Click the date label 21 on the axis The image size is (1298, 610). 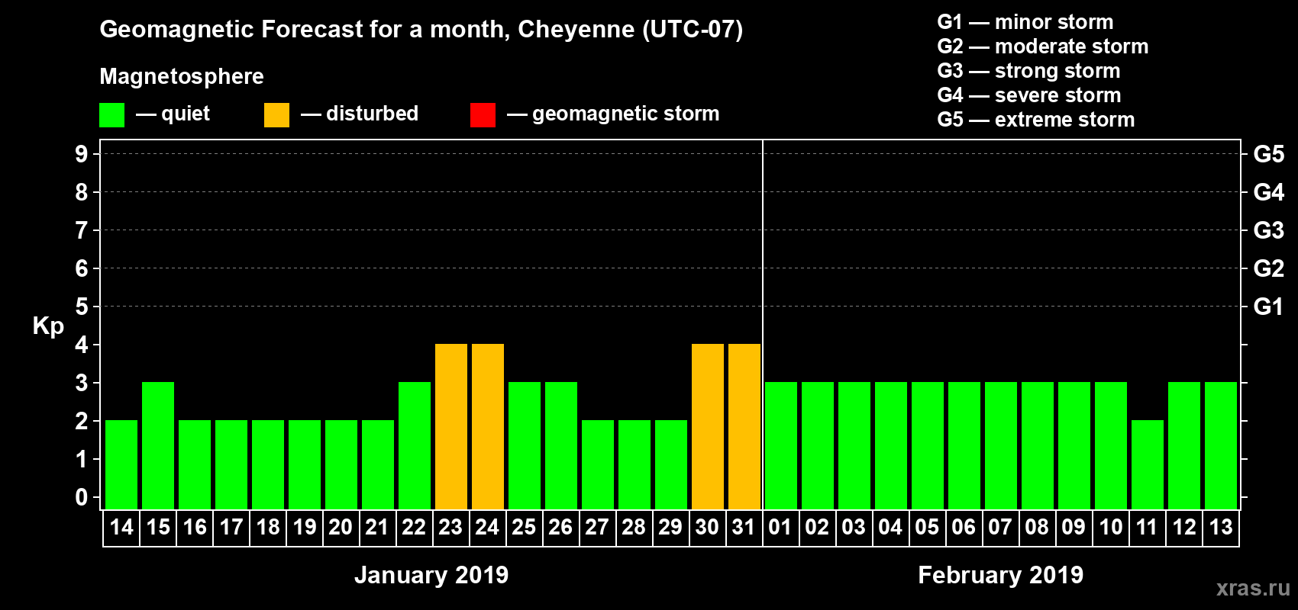coord(378,528)
